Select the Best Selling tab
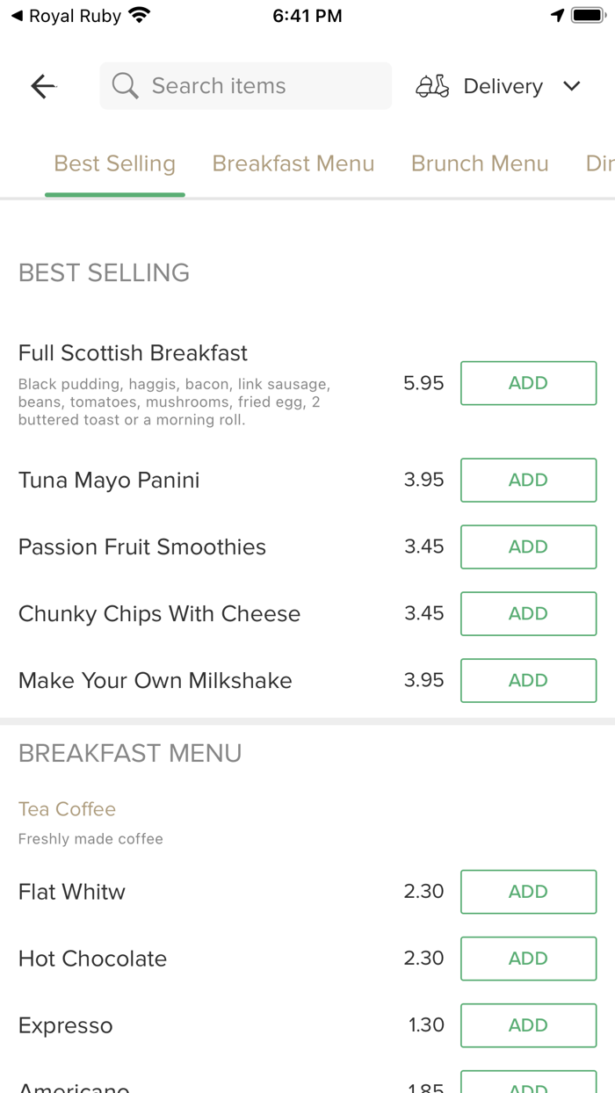The height and width of the screenshot is (1093, 615). tap(114, 163)
